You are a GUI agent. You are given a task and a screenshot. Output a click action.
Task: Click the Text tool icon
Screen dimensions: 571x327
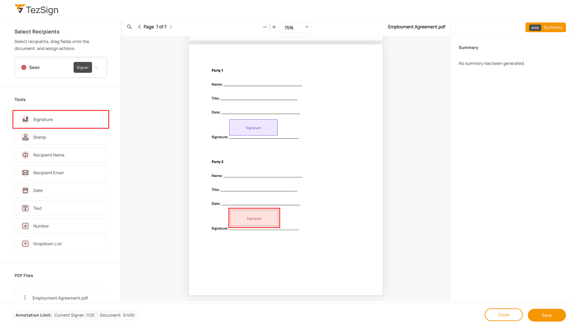click(26, 208)
